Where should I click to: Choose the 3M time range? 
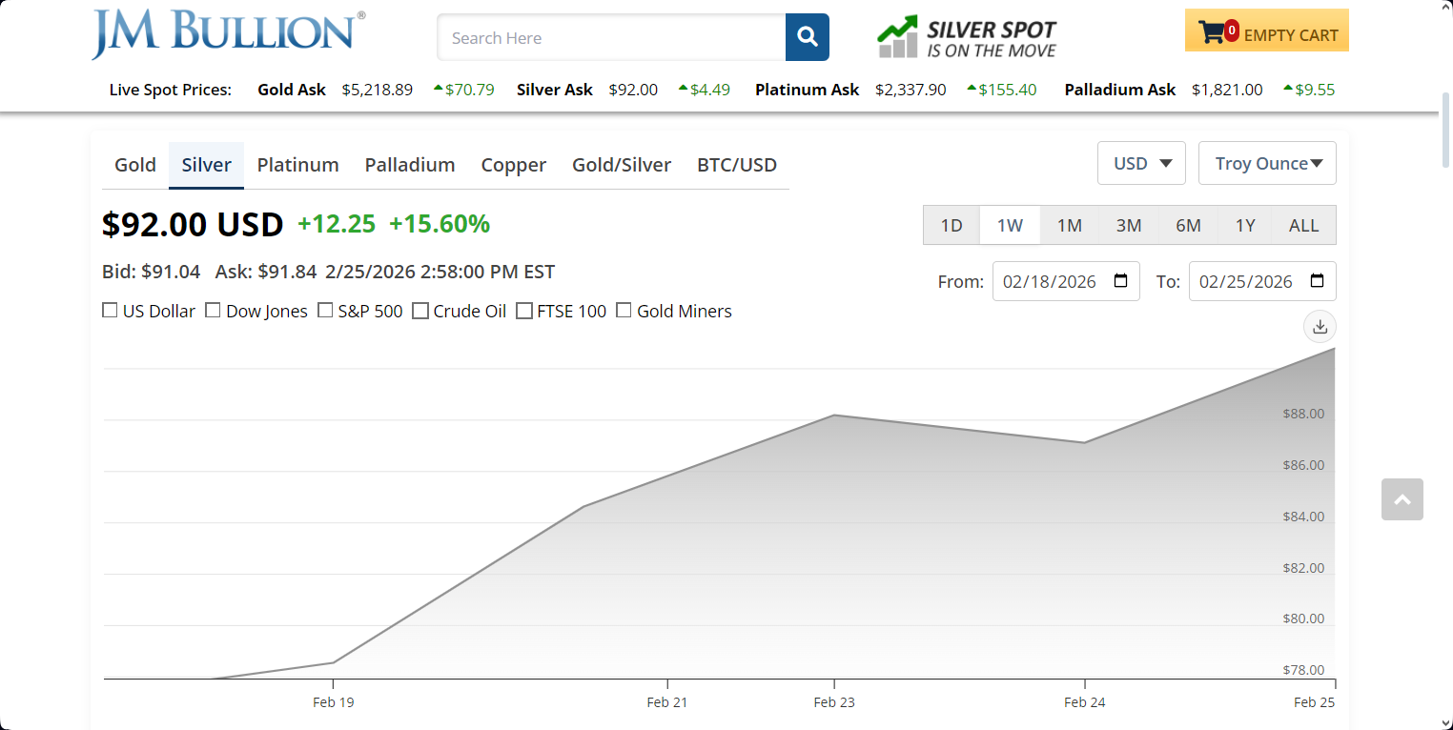pos(1129,225)
